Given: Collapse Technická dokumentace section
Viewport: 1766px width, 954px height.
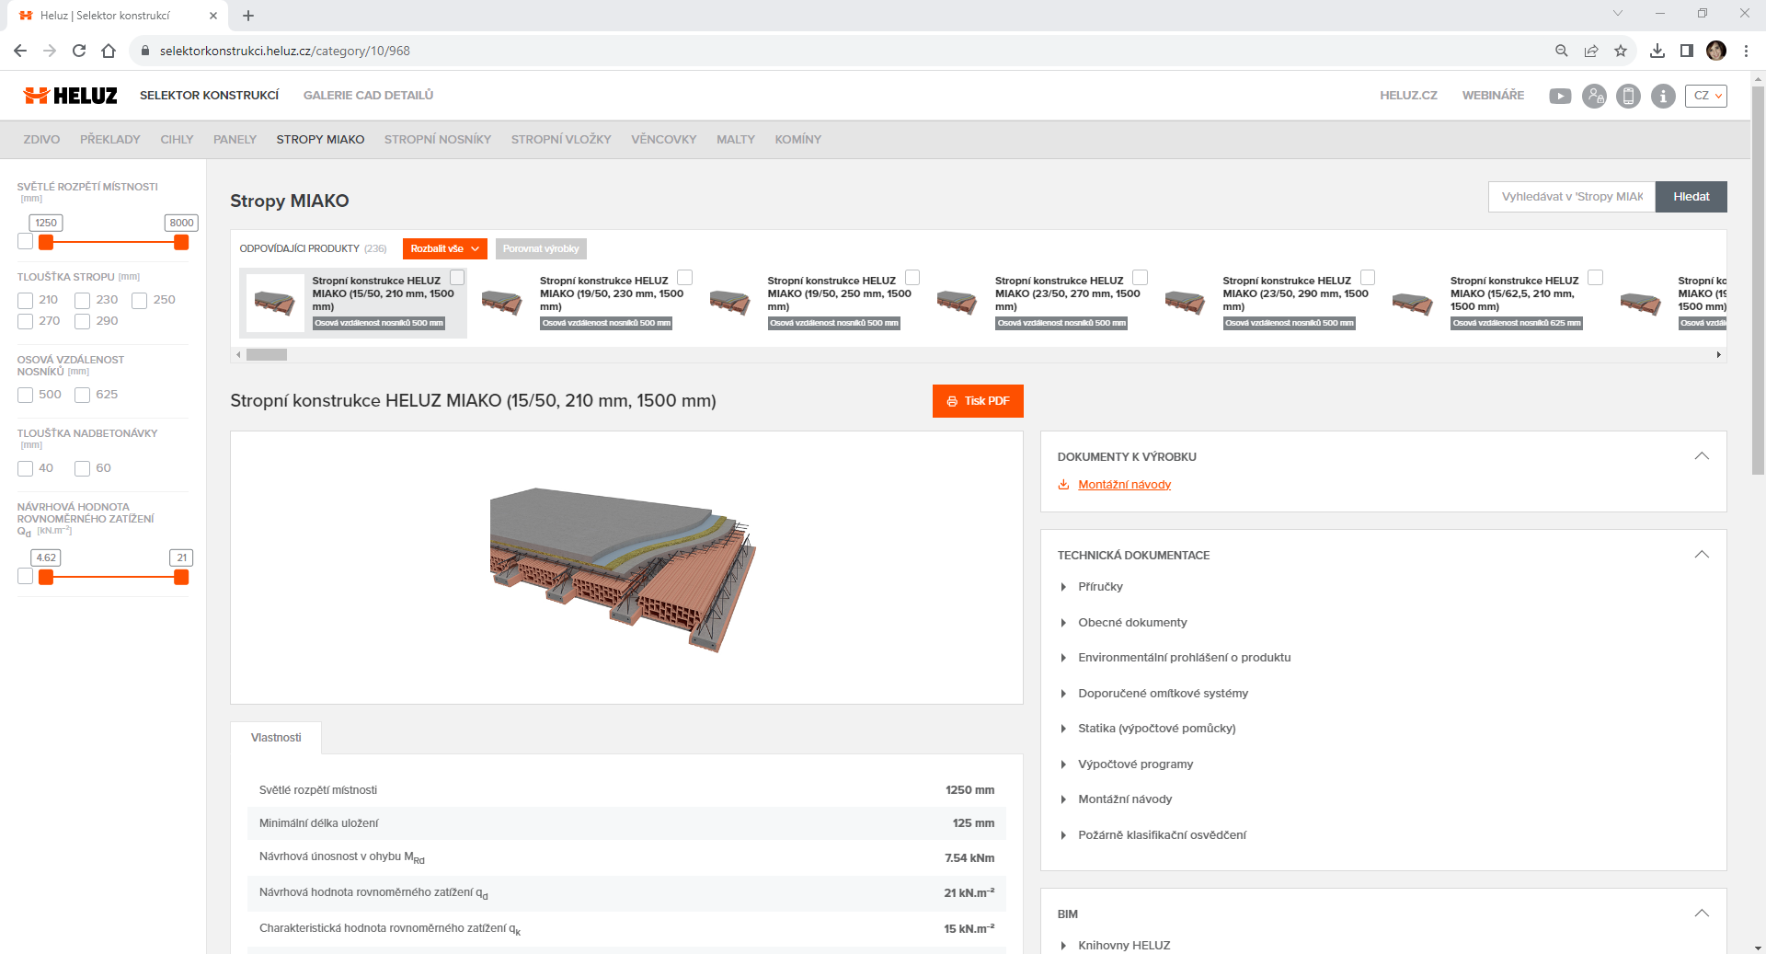Looking at the screenshot, I should click(1702, 555).
